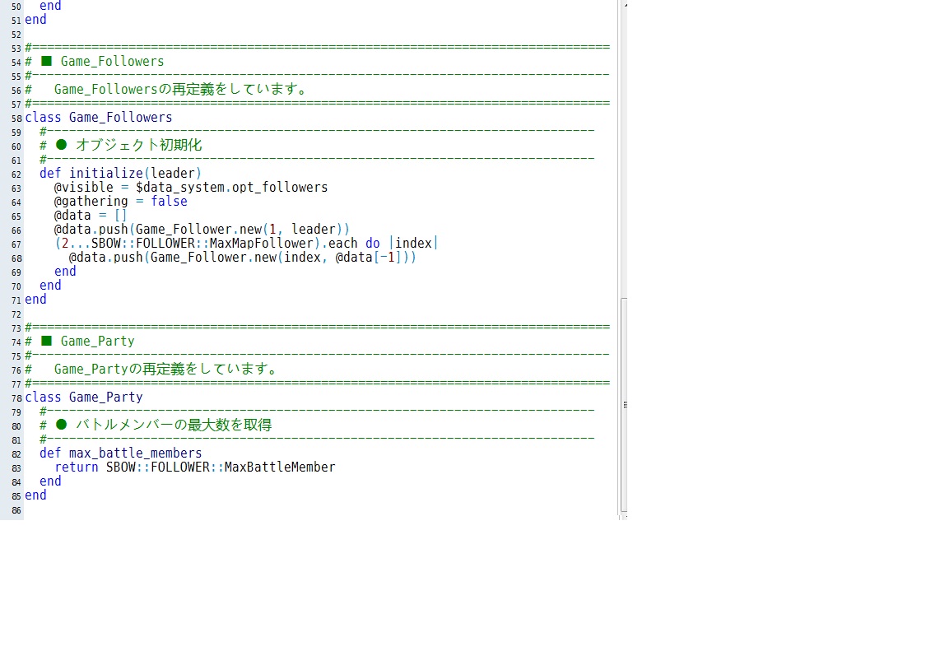This screenshot has height=651, width=926.
Task: Click '@data.push(Game_Follower.new(1, leader))' line
Action: point(202,230)
